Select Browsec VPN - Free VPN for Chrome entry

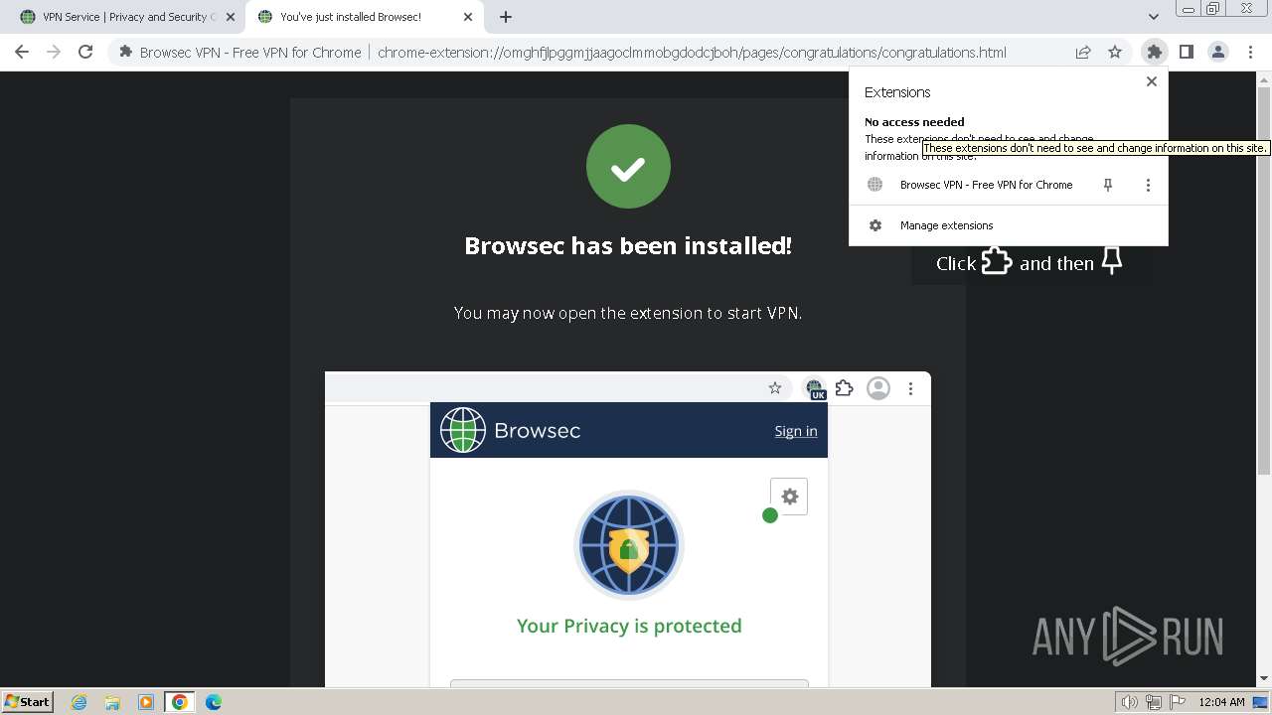click(986, 185)
